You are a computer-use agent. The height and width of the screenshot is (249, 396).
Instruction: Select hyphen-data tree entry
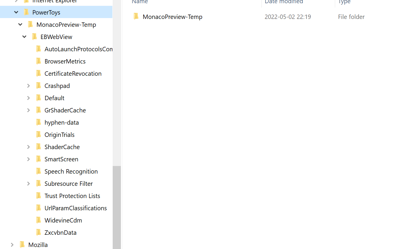[62, 123]
